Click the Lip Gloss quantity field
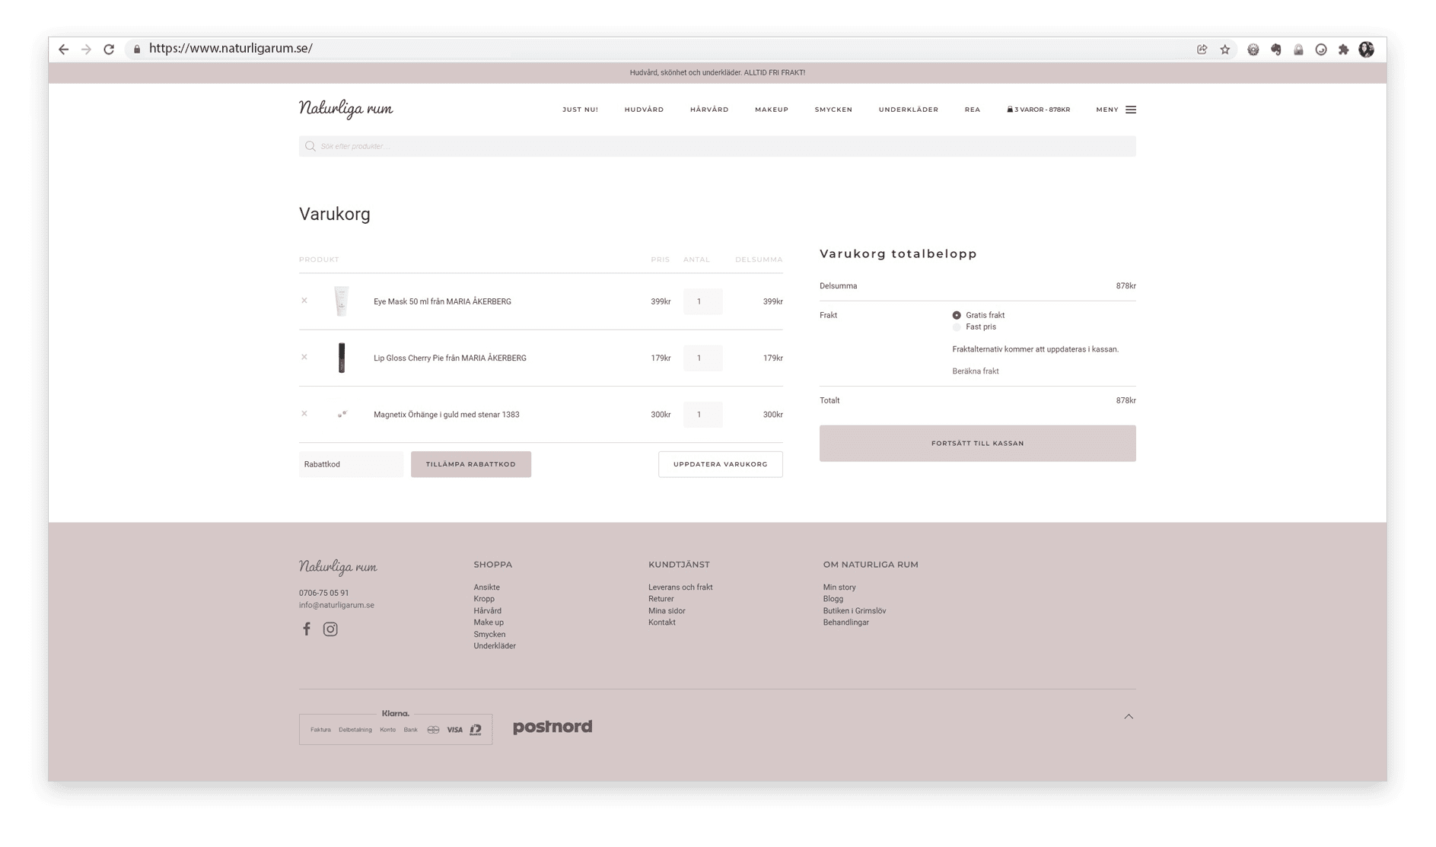Image resolution: width=1436 pixels, height=847 pixels. (x=702, y=358)
